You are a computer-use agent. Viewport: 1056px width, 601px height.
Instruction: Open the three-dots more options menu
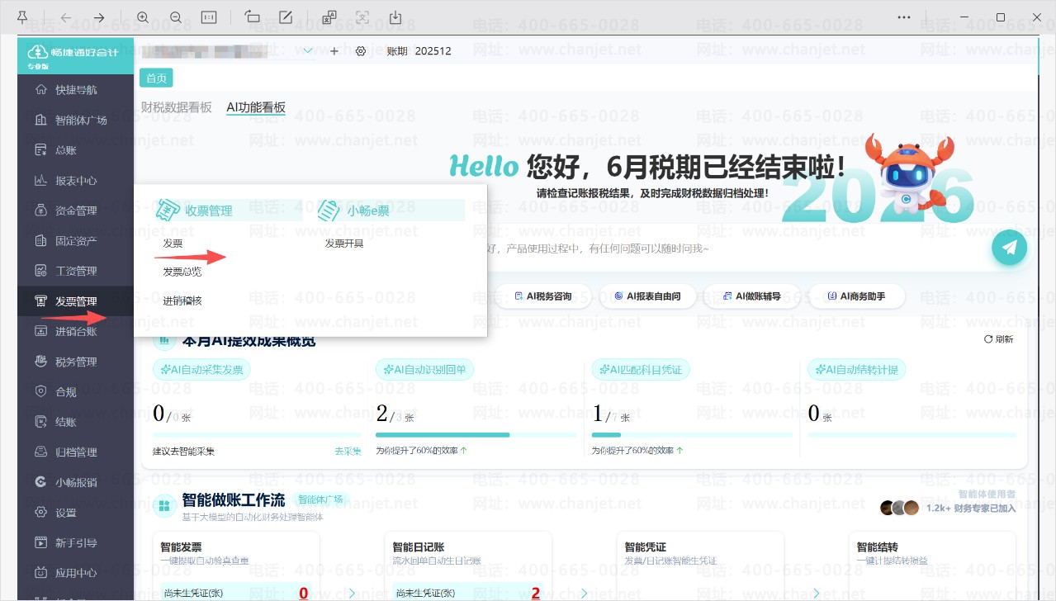904,17
